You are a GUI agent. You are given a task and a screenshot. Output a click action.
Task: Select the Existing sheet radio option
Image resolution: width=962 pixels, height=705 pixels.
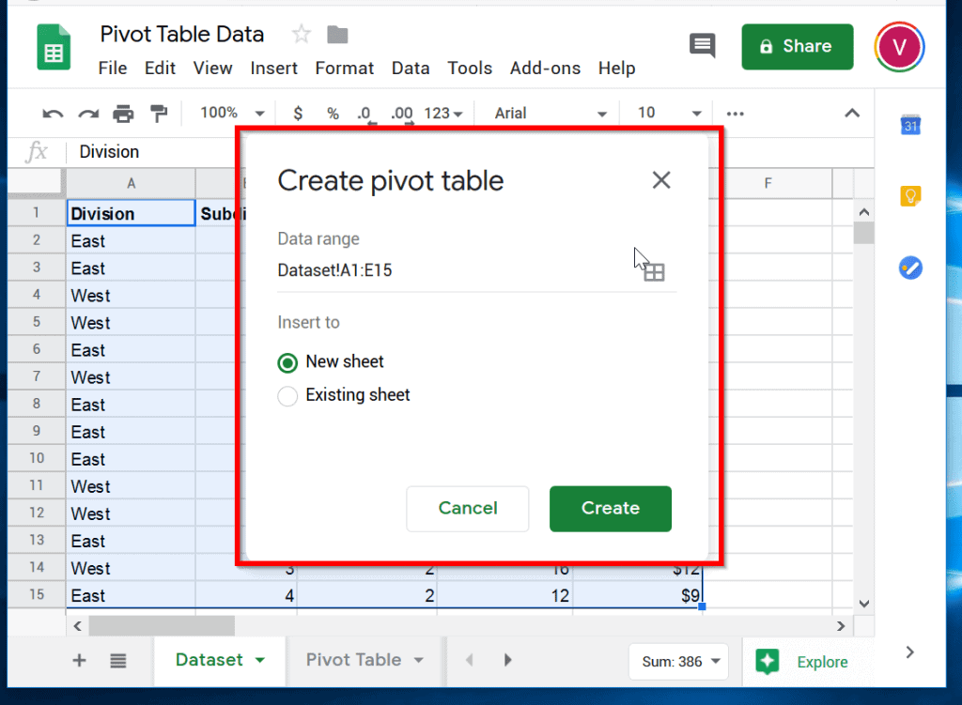pos(287,396)
